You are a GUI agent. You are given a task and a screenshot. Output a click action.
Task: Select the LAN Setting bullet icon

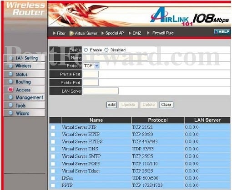click(x=11, y=58)
